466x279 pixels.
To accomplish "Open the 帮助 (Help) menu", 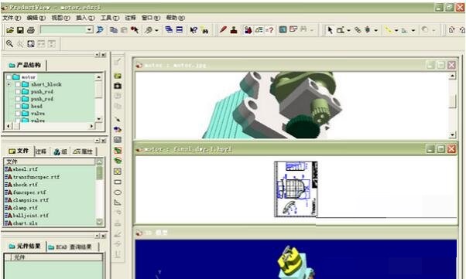I will click(x=175, y=18).
